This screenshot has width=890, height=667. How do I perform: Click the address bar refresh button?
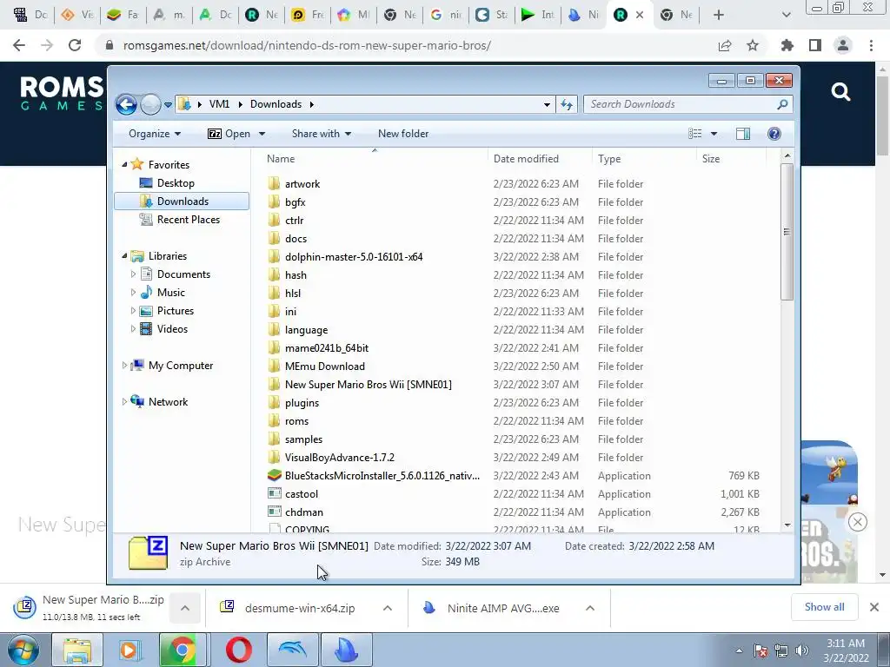pos(567,104)
